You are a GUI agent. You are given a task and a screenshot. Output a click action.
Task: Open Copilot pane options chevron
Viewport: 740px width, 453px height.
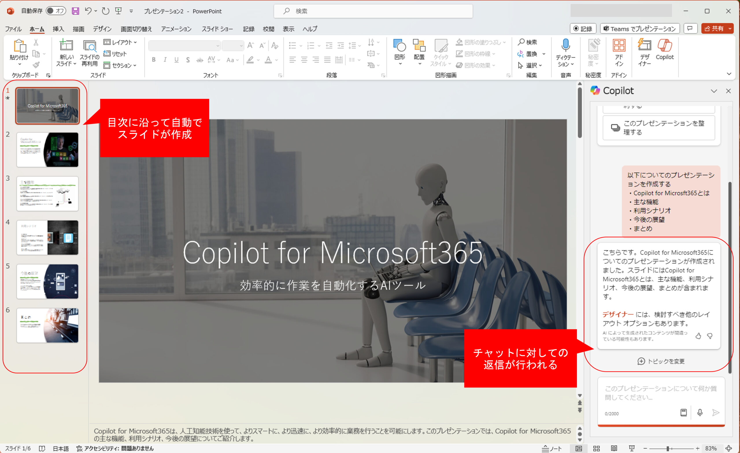tap(714, 91)
